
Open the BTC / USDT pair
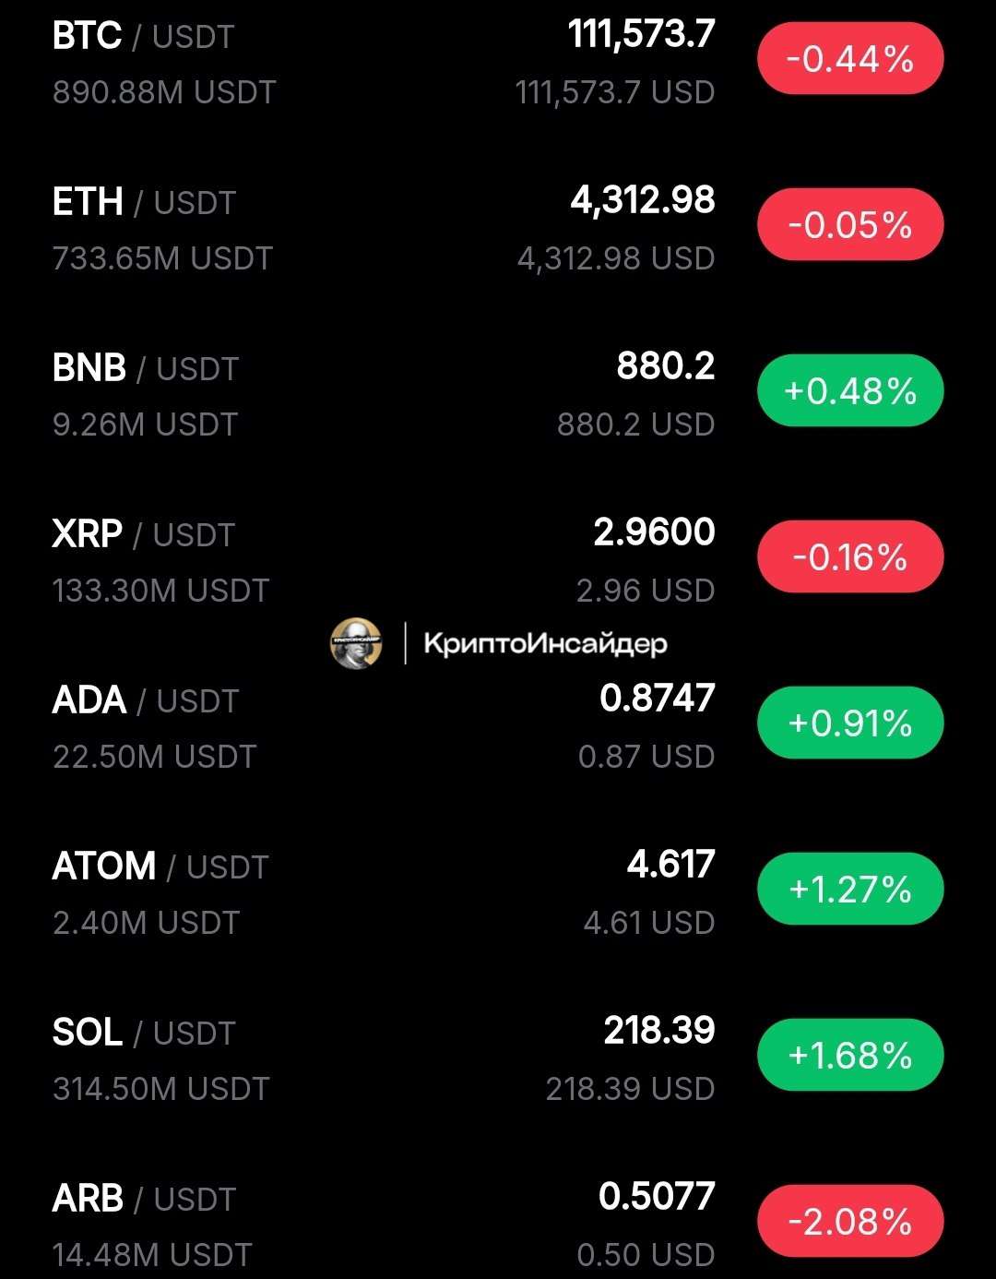point(498,63)
